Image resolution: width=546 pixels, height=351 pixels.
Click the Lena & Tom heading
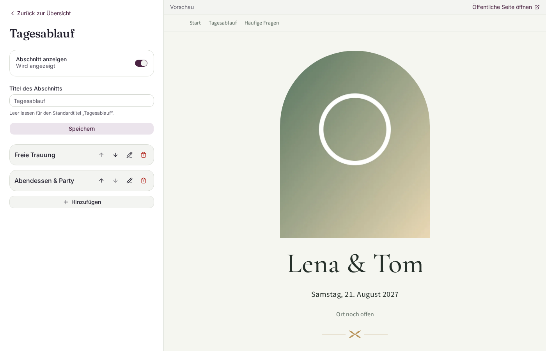point(355,264)
